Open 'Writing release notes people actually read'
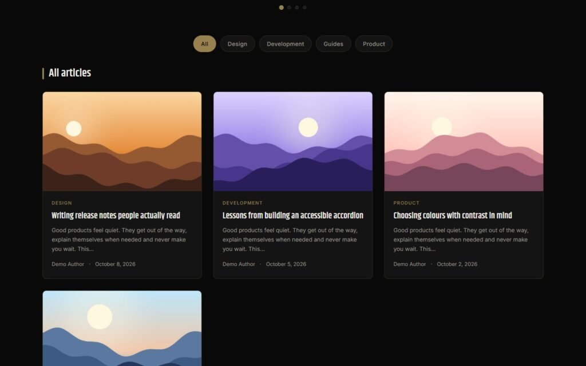Screen dimensions: 586x366 tap(116, 216)
